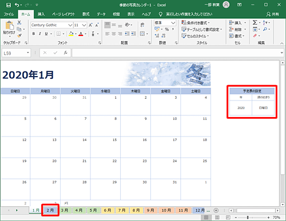This screenshot has width=286, height=221.
Task: Click the top align icon
Action: pos(108,25)
